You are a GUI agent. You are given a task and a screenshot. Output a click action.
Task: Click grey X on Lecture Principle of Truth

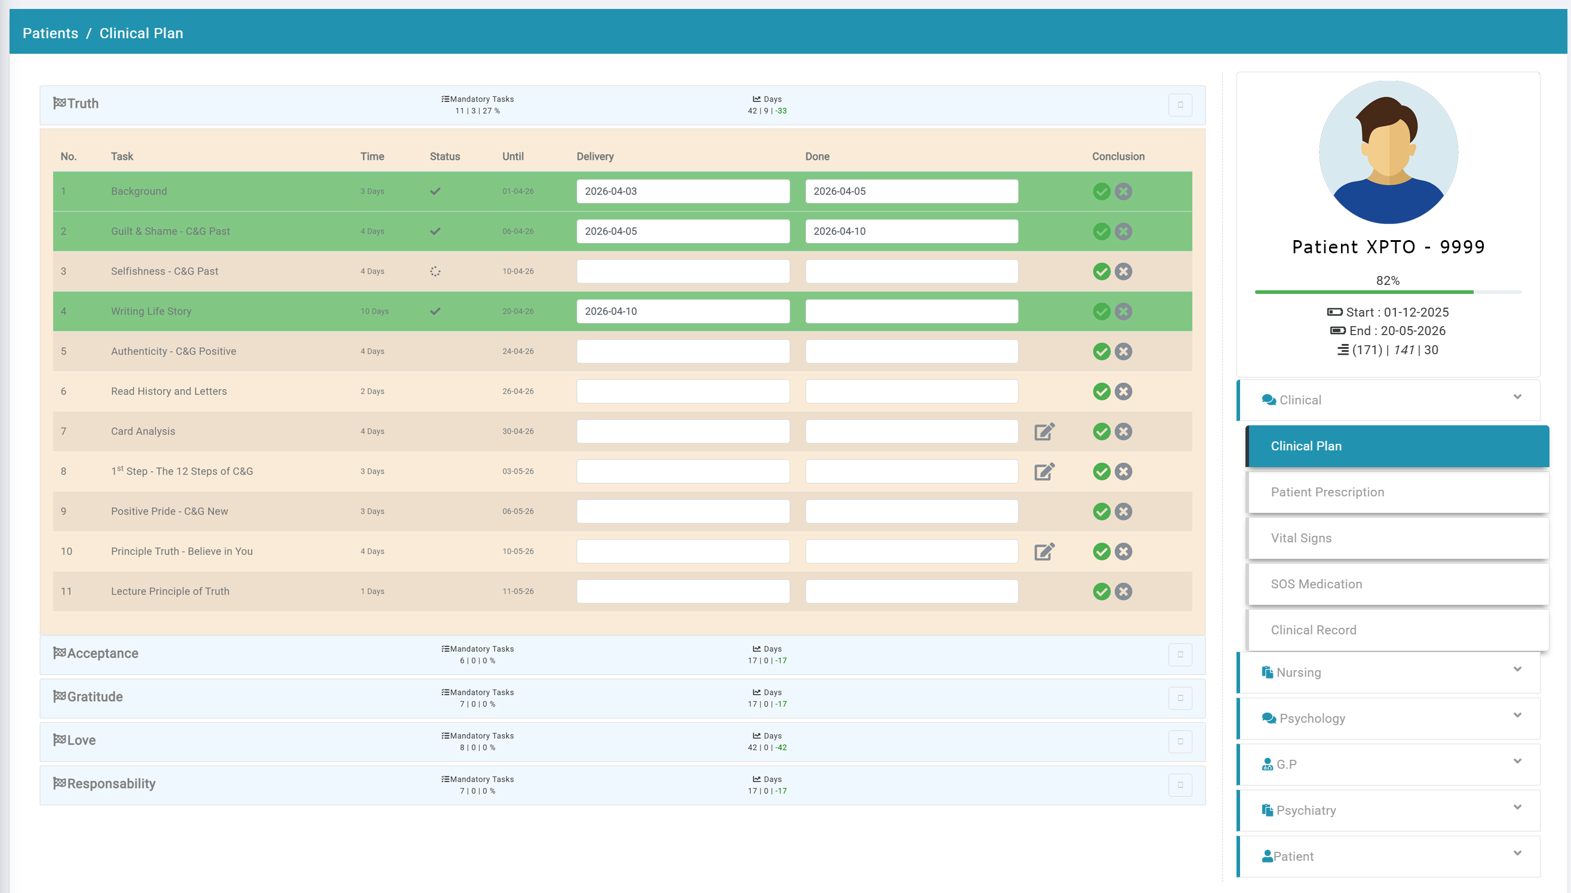1123,591
